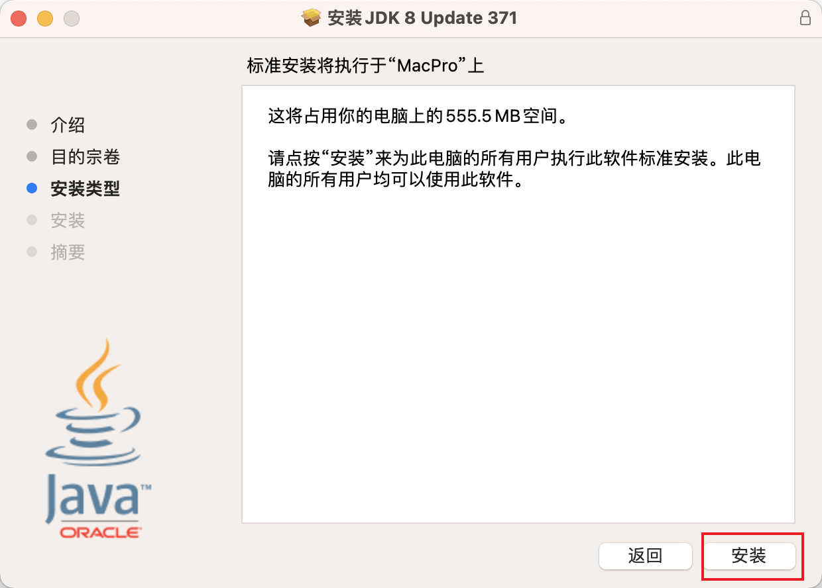Viewport: 822px width, 588px height.
Task: Select the dimmed 安装 step label in sidebar
Action: (x=68, y=220)
